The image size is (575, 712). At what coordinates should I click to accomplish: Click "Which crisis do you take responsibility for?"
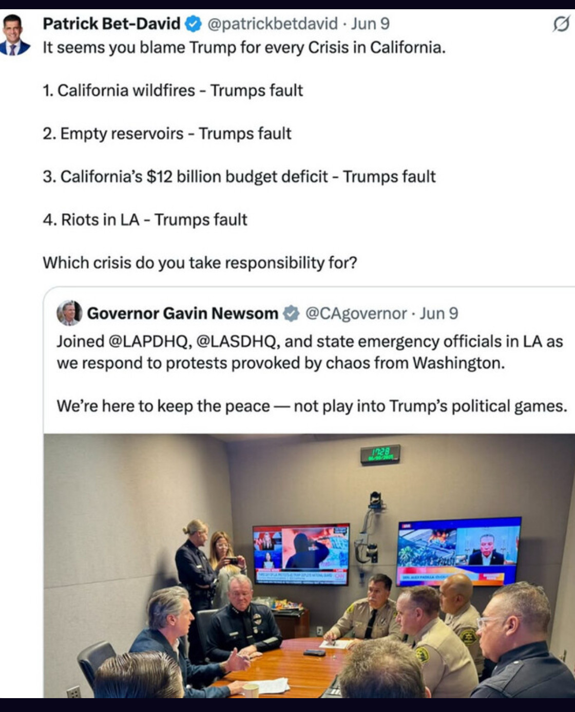pos(200,263)
